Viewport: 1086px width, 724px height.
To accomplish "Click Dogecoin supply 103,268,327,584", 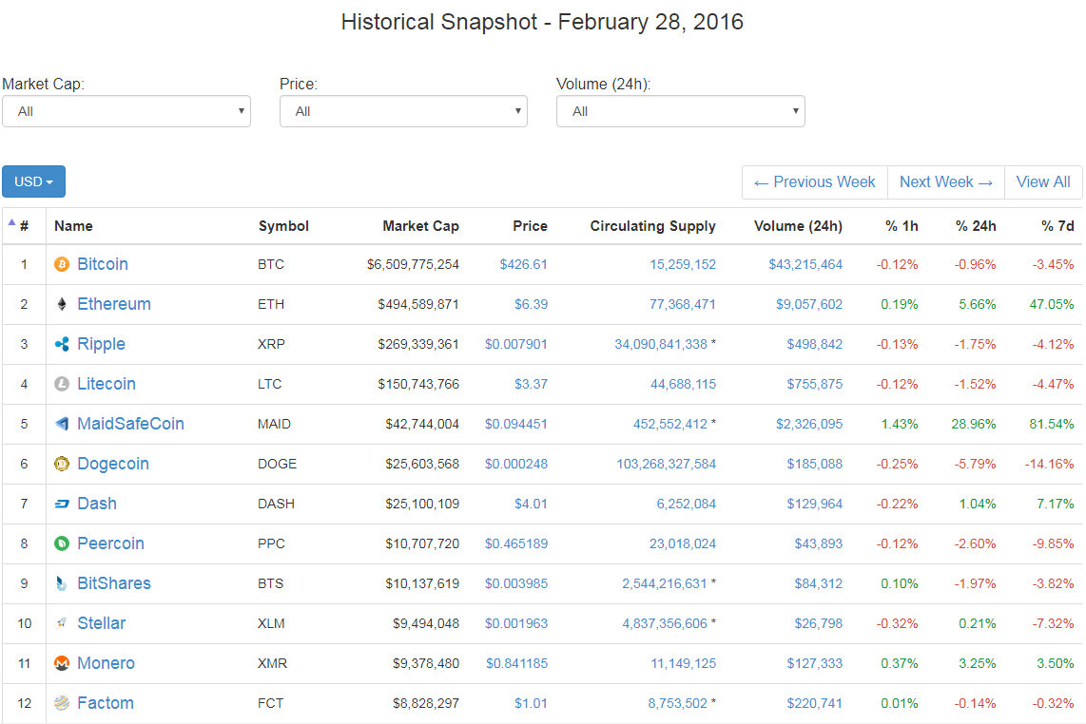I will coord(667,464).
